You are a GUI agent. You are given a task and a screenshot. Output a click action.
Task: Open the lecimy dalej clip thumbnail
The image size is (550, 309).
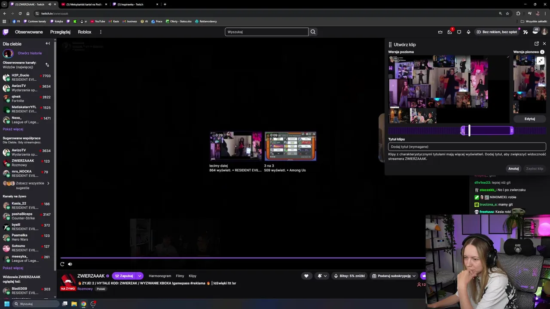click(235, 146)
